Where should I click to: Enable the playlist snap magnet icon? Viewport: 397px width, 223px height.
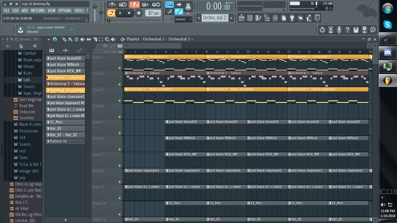(x=55, y=39)
